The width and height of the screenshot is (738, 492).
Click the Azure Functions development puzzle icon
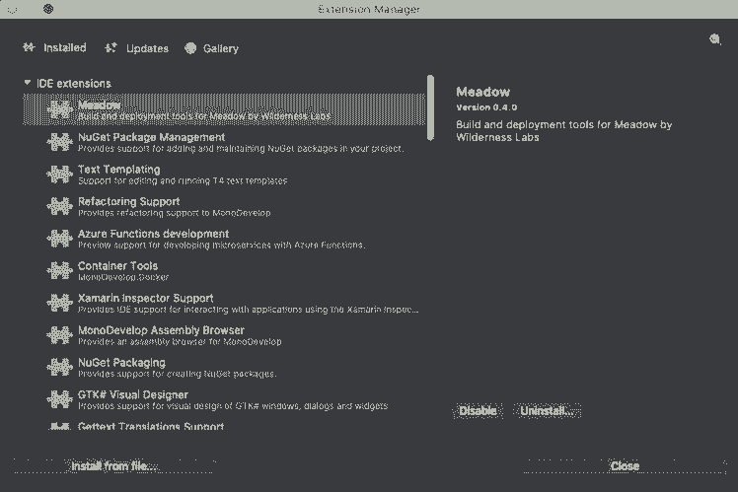coord(60,239)
